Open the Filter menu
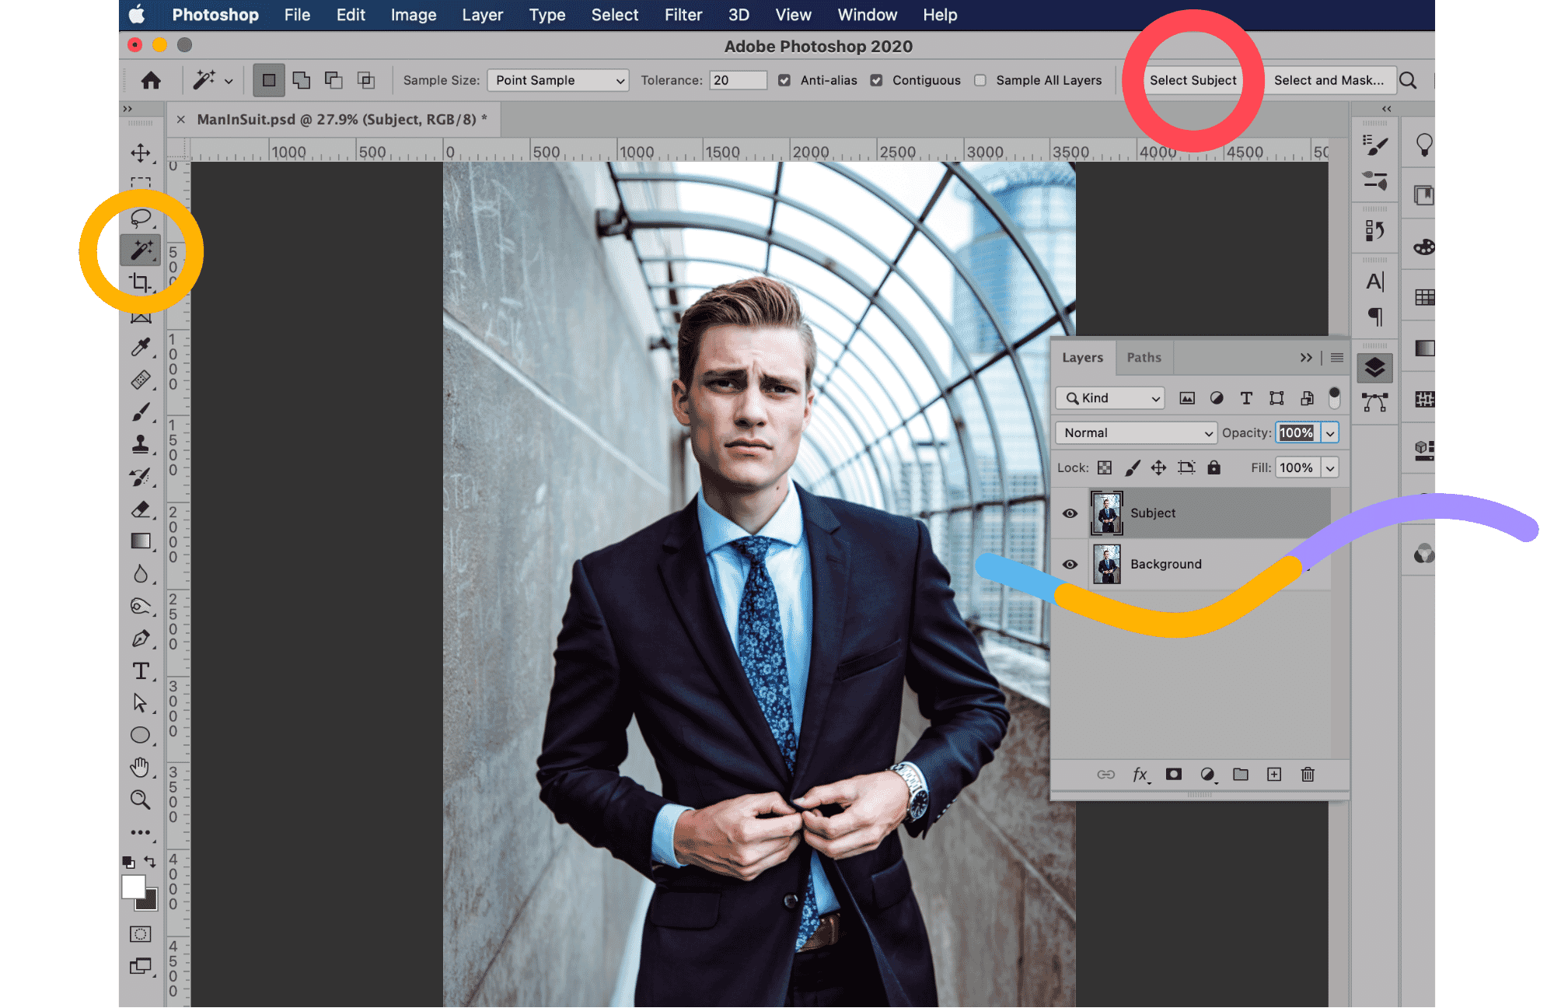 pyautogui.click(x=683, y=15)
